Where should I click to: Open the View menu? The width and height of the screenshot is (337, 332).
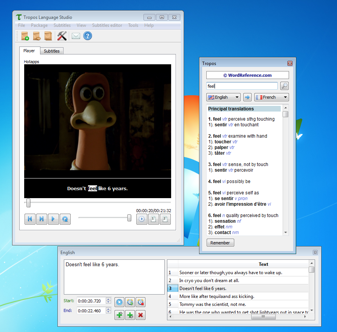82,25
